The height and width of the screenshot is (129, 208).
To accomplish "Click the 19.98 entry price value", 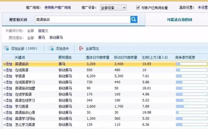I will (147, 113).
